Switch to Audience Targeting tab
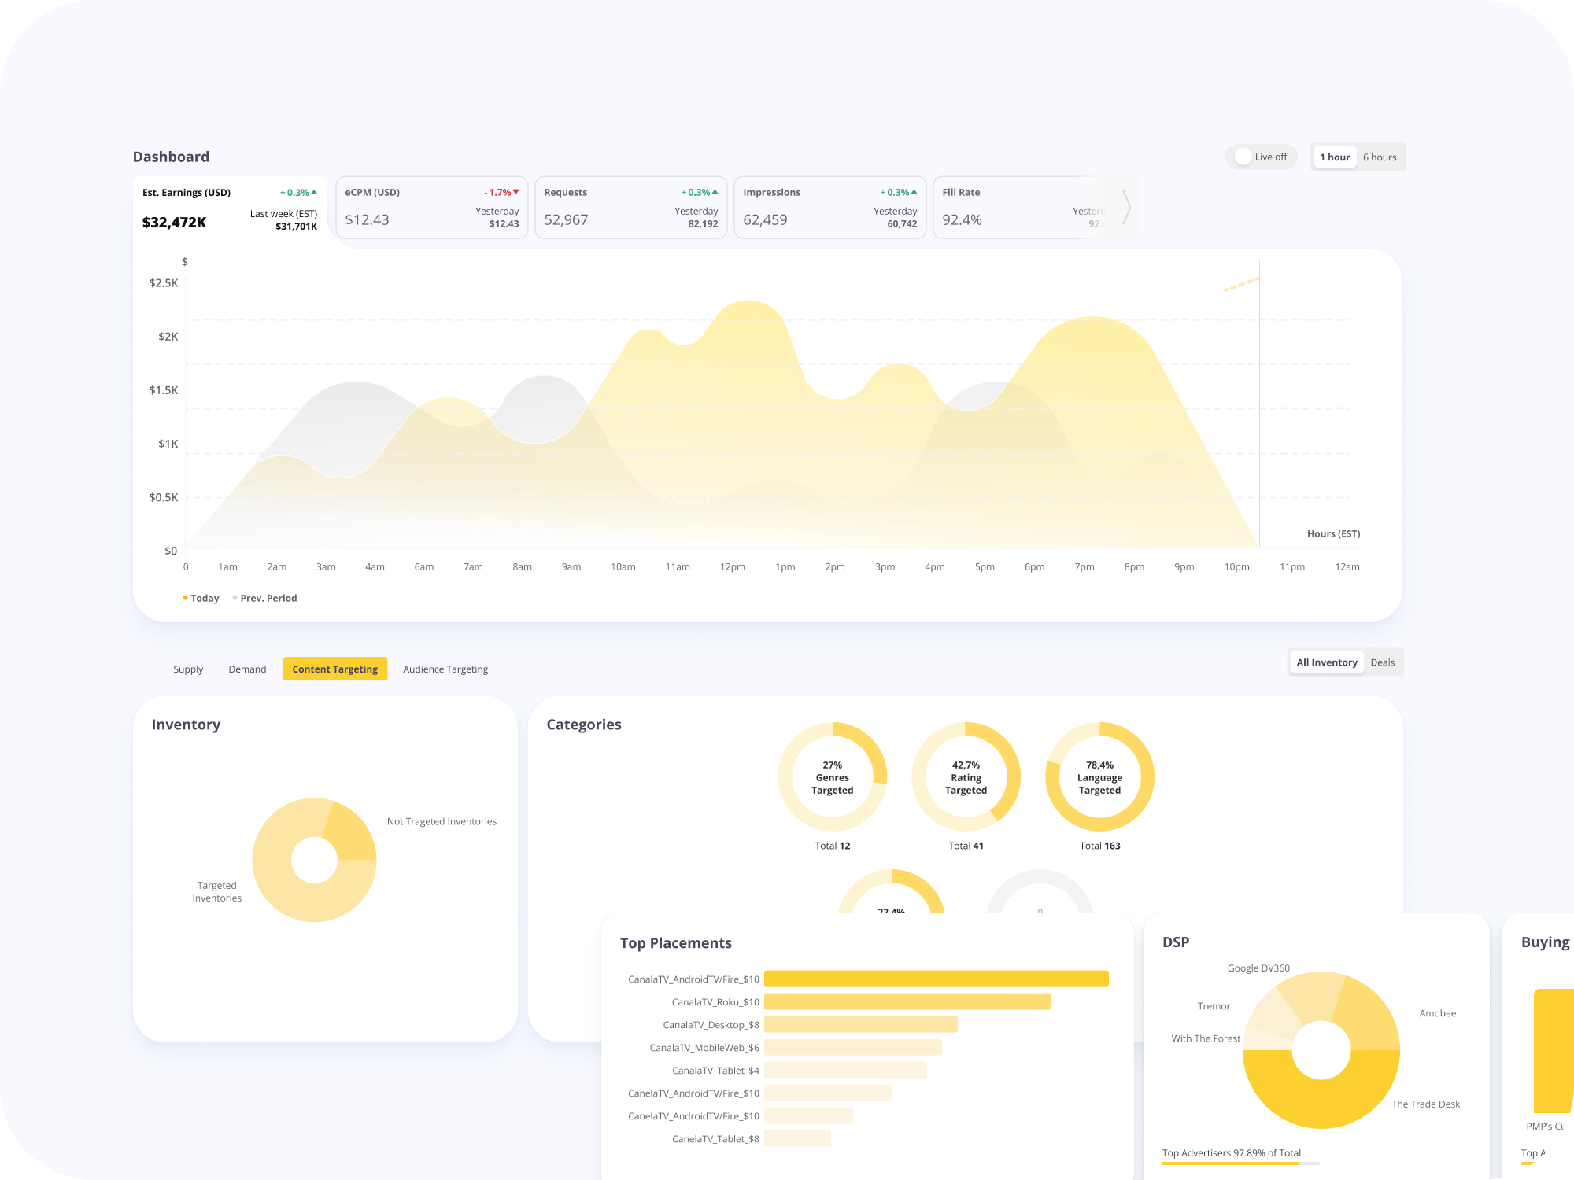This screenshot has width=1574, height=1180. coord(445,669)
